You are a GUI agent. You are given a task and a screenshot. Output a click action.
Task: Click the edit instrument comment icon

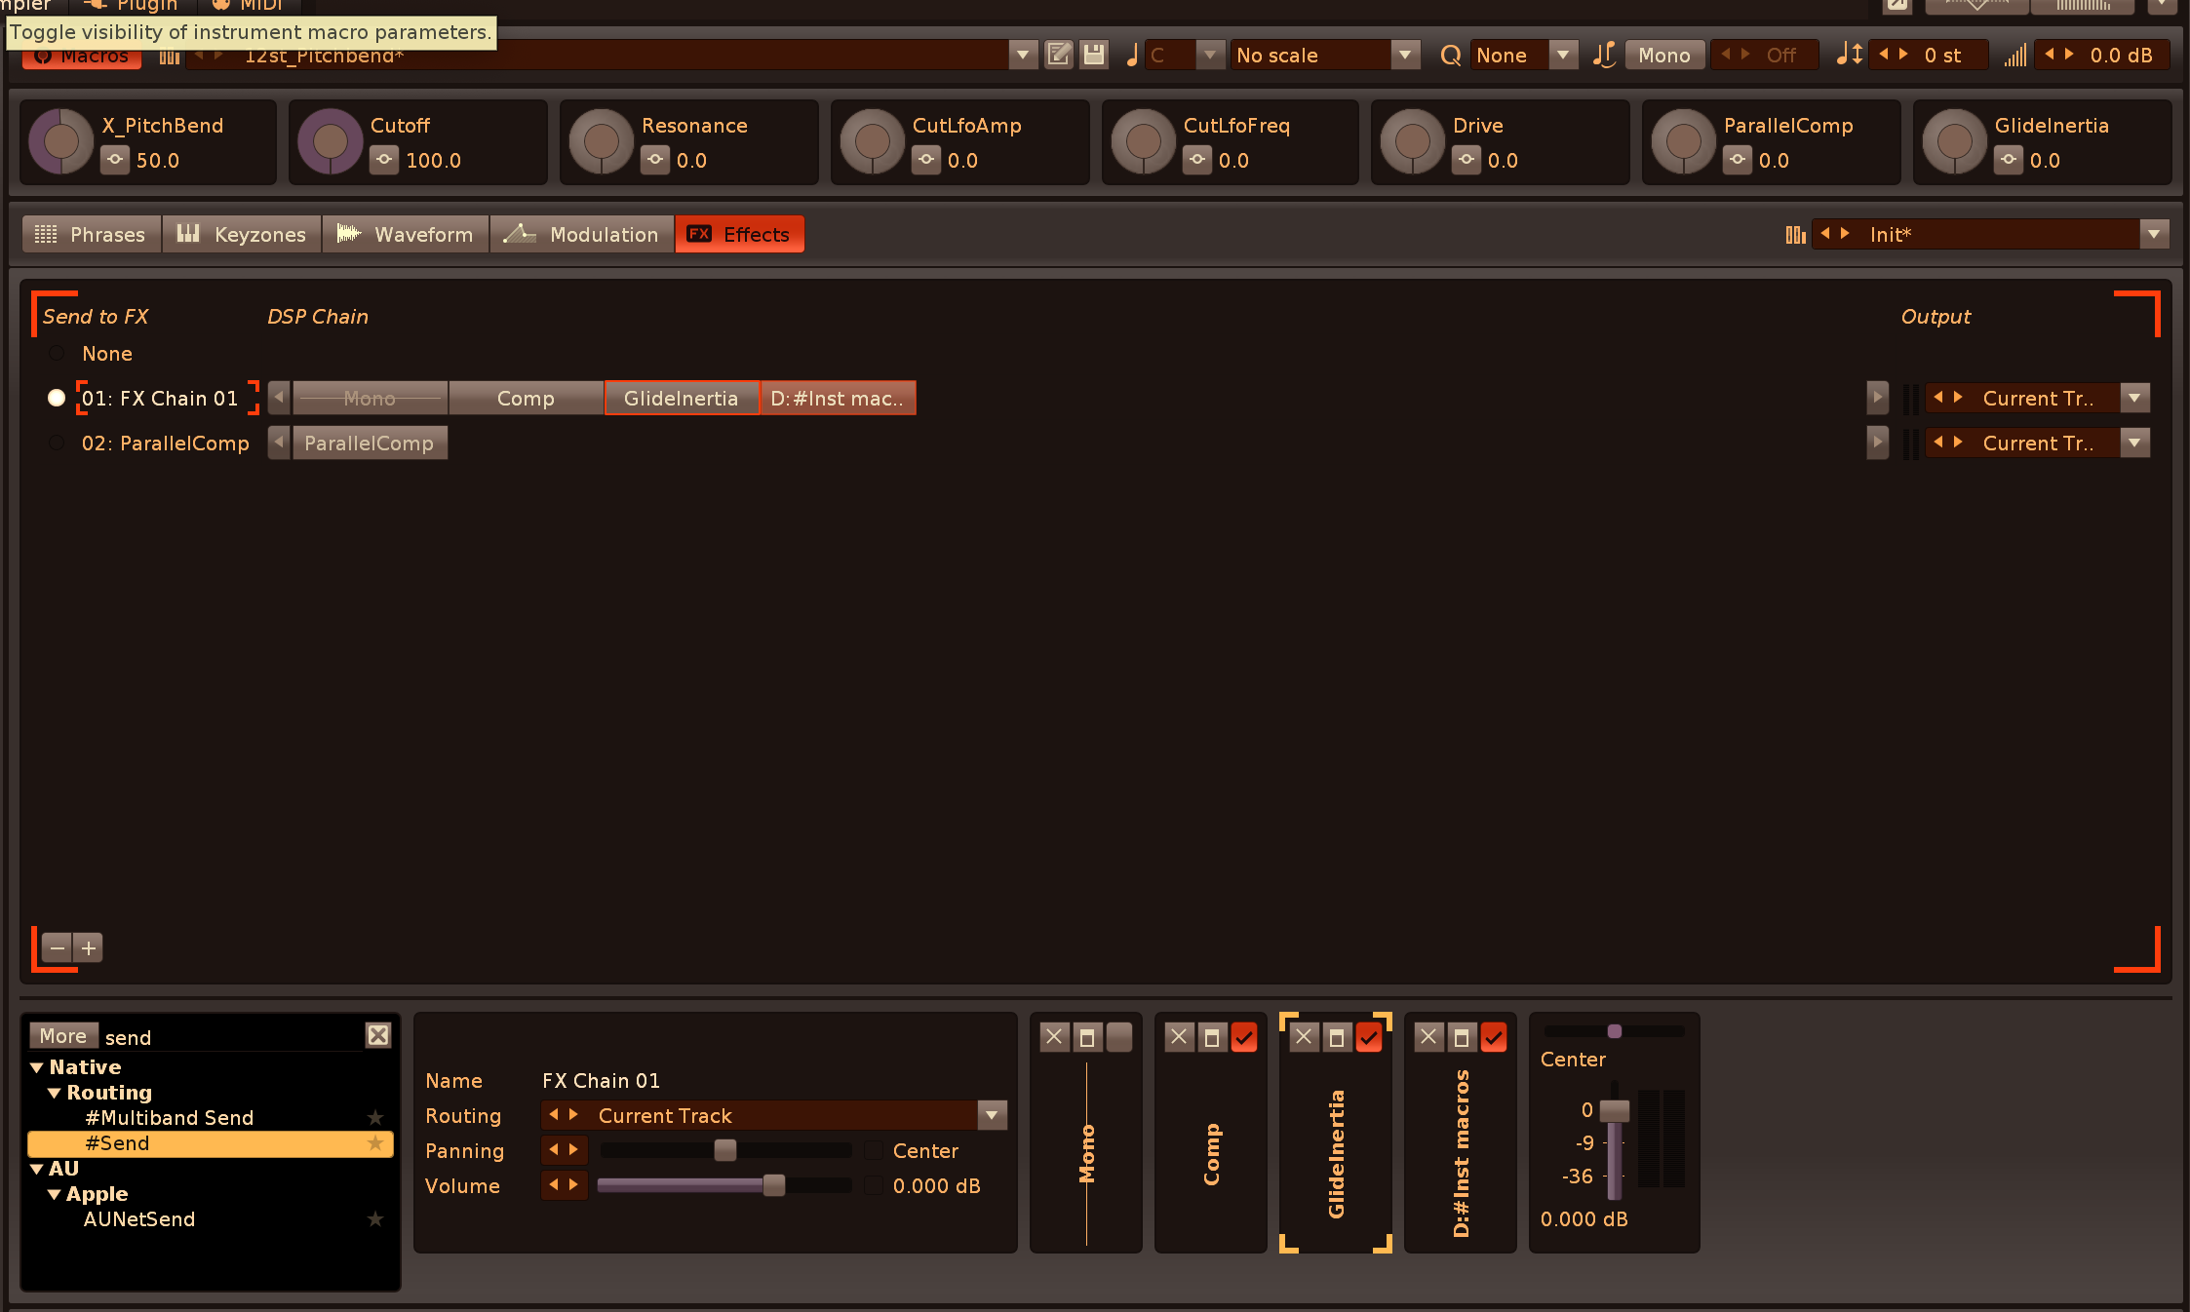[1058, 55]
